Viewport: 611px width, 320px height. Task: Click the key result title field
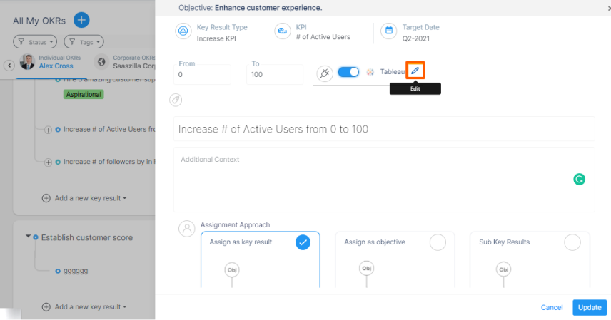coord(384,129)
